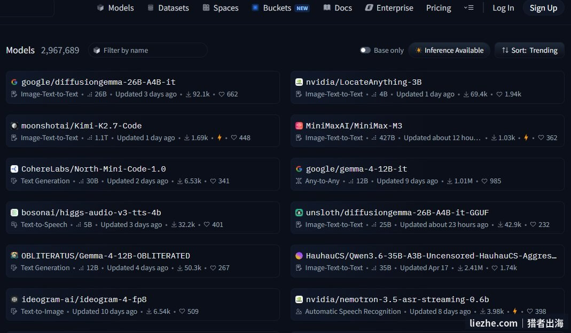Open the Datasets navigation item
Viewport: 571px width, 333px height.
(x=168, y=8)
